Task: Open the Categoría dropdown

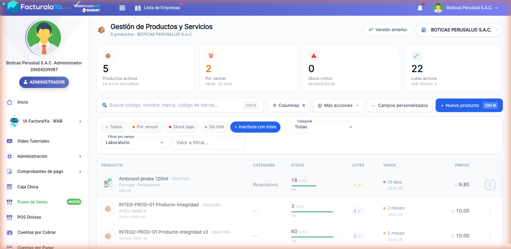Action: [324, 127]
